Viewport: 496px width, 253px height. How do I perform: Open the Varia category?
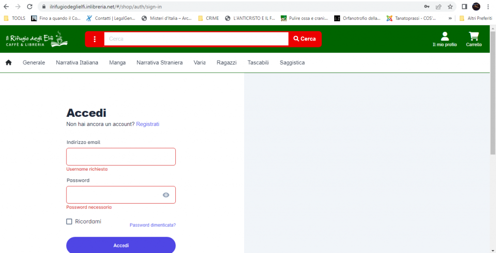pos(200,63)
